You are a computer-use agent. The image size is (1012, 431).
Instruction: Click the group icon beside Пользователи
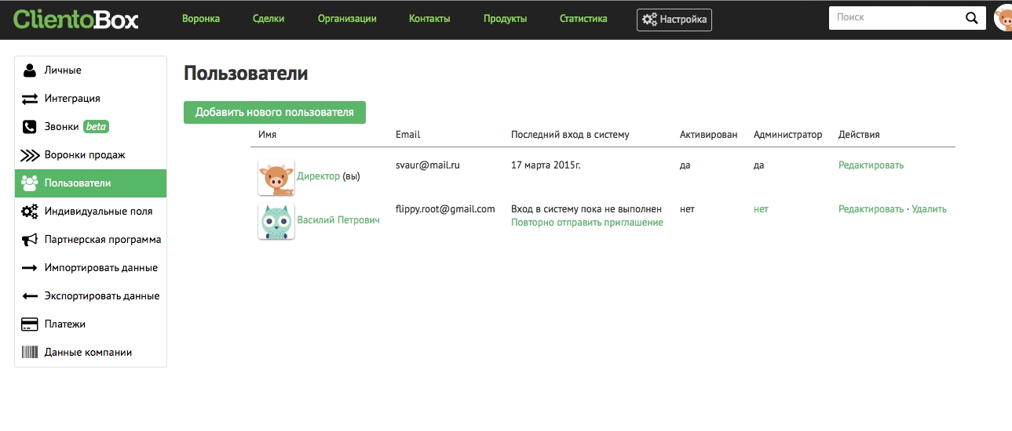tap(30, 183)
